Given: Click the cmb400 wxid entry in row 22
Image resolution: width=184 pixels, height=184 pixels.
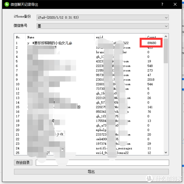Looking at the screenshot, I should click(x=107, y=139).
